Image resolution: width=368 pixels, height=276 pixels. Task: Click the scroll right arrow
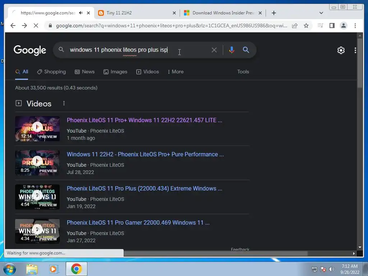click(354, 253)
